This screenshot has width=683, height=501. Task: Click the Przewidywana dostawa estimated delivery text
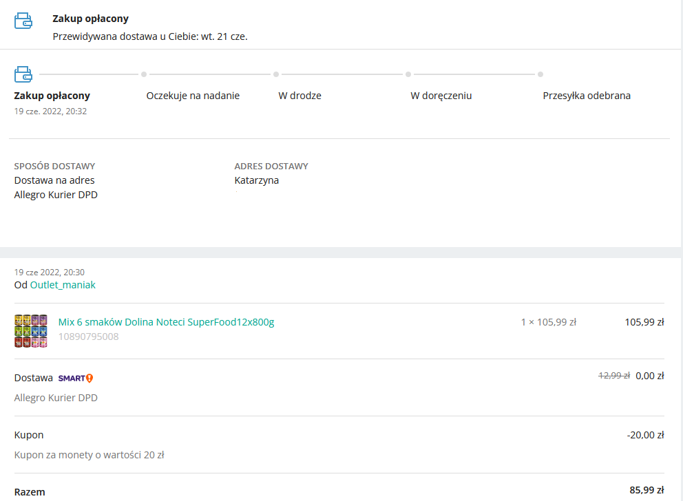[149, 36]
